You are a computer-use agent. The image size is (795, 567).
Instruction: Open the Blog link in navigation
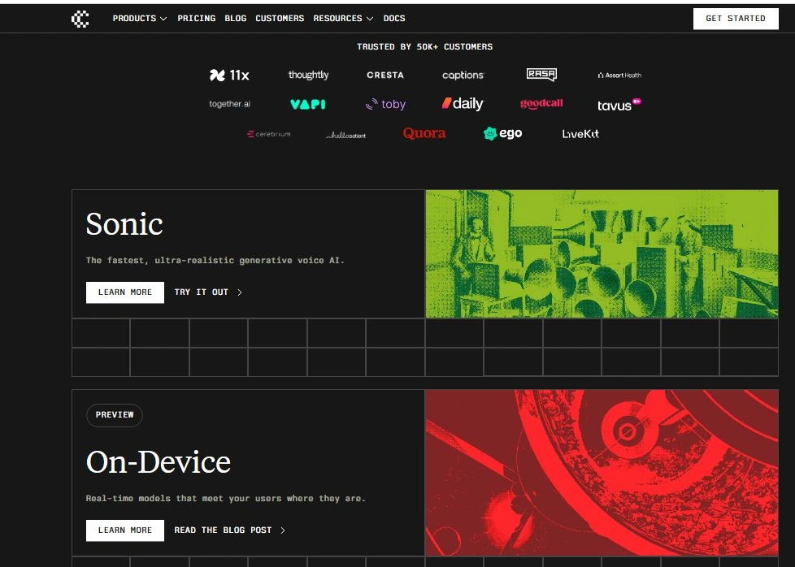[235, 18]
